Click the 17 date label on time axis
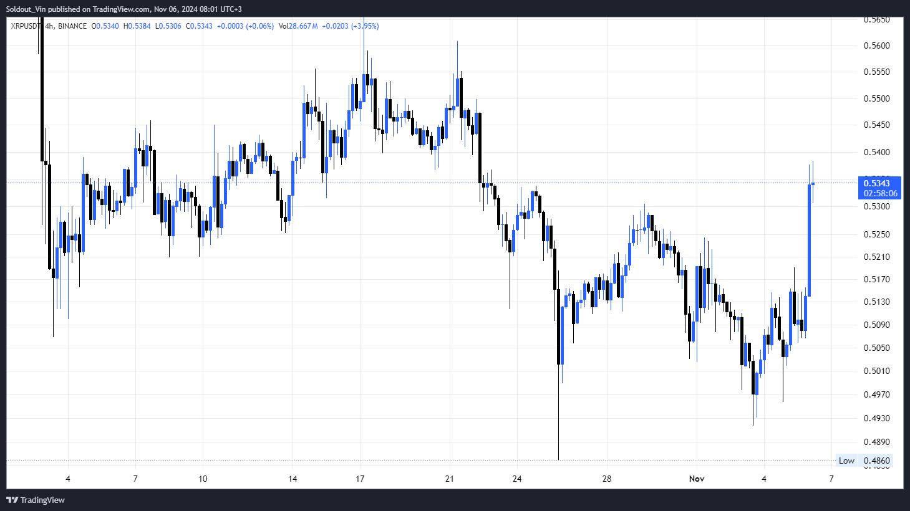The width and height of the screenshot is (910, 511). coord(360,479)
